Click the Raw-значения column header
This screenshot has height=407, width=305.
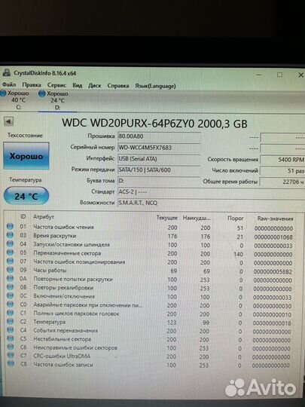[x=275, y=219]
